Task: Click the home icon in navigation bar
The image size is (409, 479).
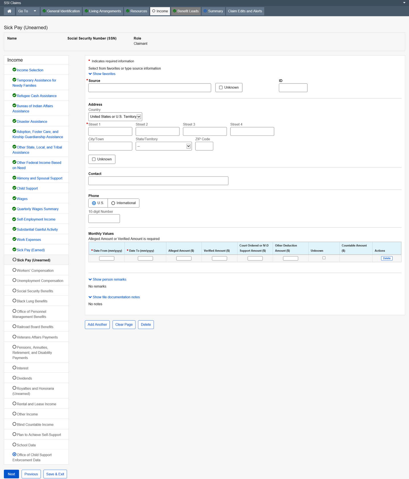Action: pos(9,11)
